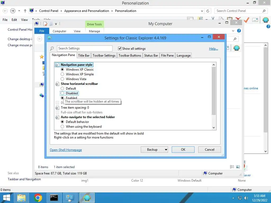Screen dimensions: 271x203
Task: Click the volume speaker icon in system tray
Action: pos(246,198)
